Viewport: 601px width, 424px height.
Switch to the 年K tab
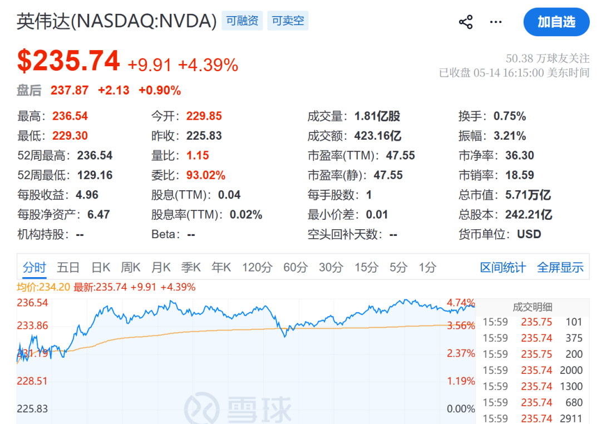(x=221, y=267)
